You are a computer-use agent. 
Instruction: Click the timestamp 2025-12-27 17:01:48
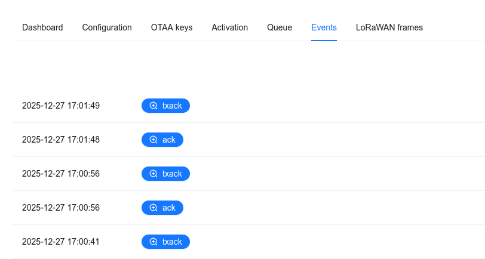tap(61, 140)
